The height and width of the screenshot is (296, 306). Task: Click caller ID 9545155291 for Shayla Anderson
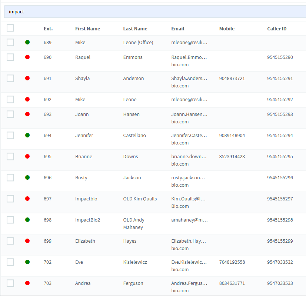click(x=280, y=78)
